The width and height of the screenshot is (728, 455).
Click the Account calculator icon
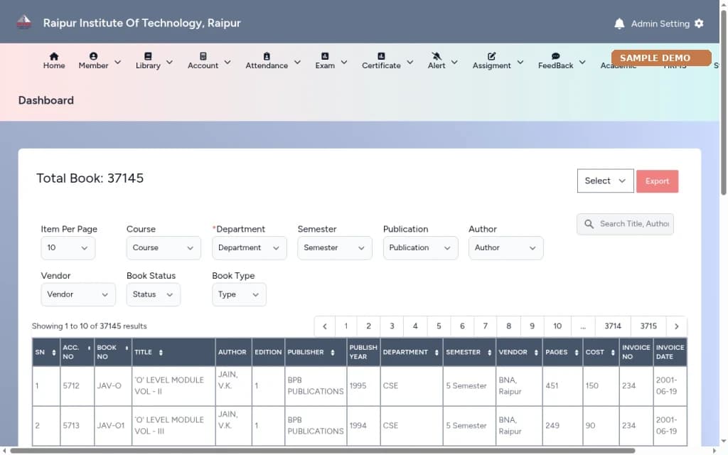click(203, 56)
